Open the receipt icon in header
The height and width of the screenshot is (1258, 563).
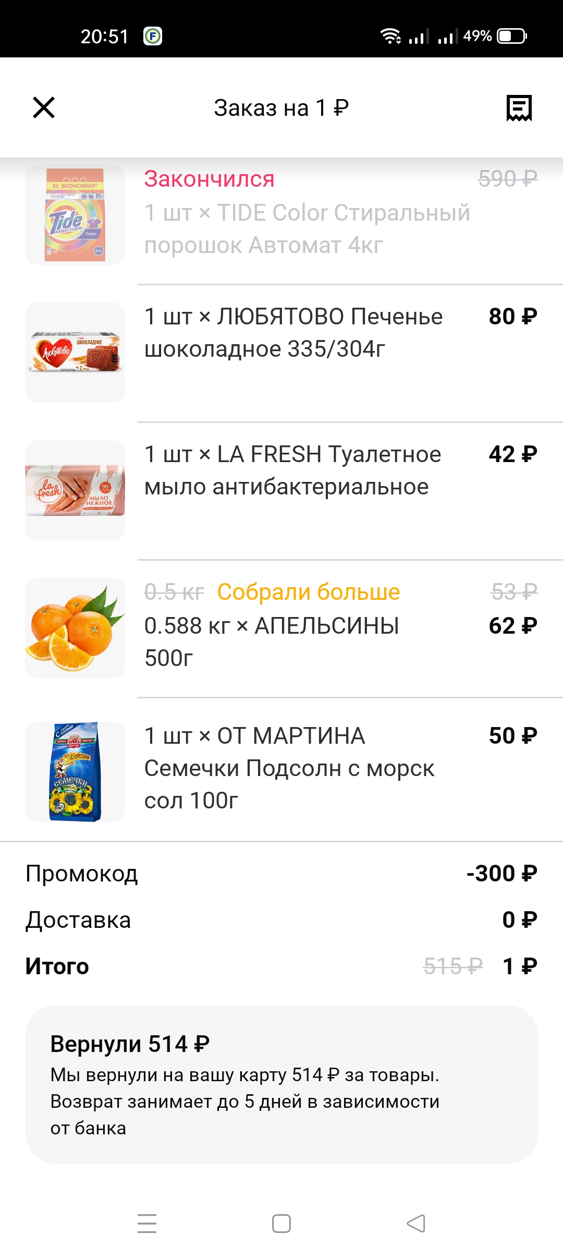[519, 108]
